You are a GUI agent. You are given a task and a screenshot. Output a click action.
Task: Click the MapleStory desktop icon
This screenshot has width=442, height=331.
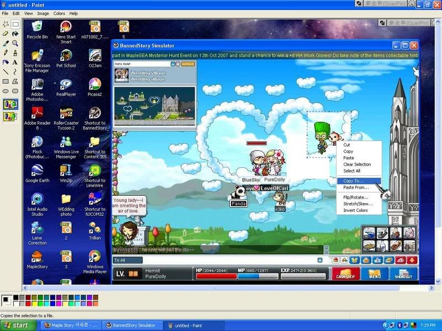(37, 259)
